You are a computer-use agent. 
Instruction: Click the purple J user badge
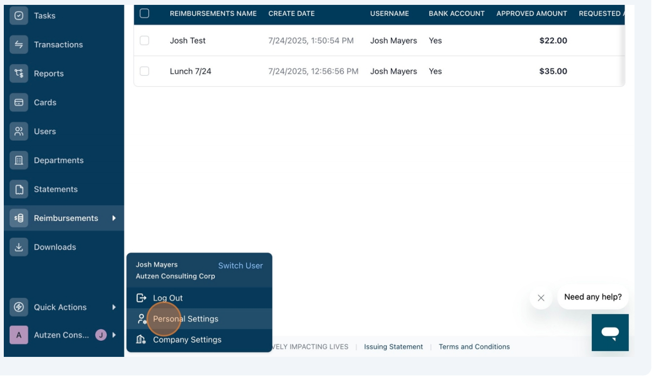click(x=101, y=335)
